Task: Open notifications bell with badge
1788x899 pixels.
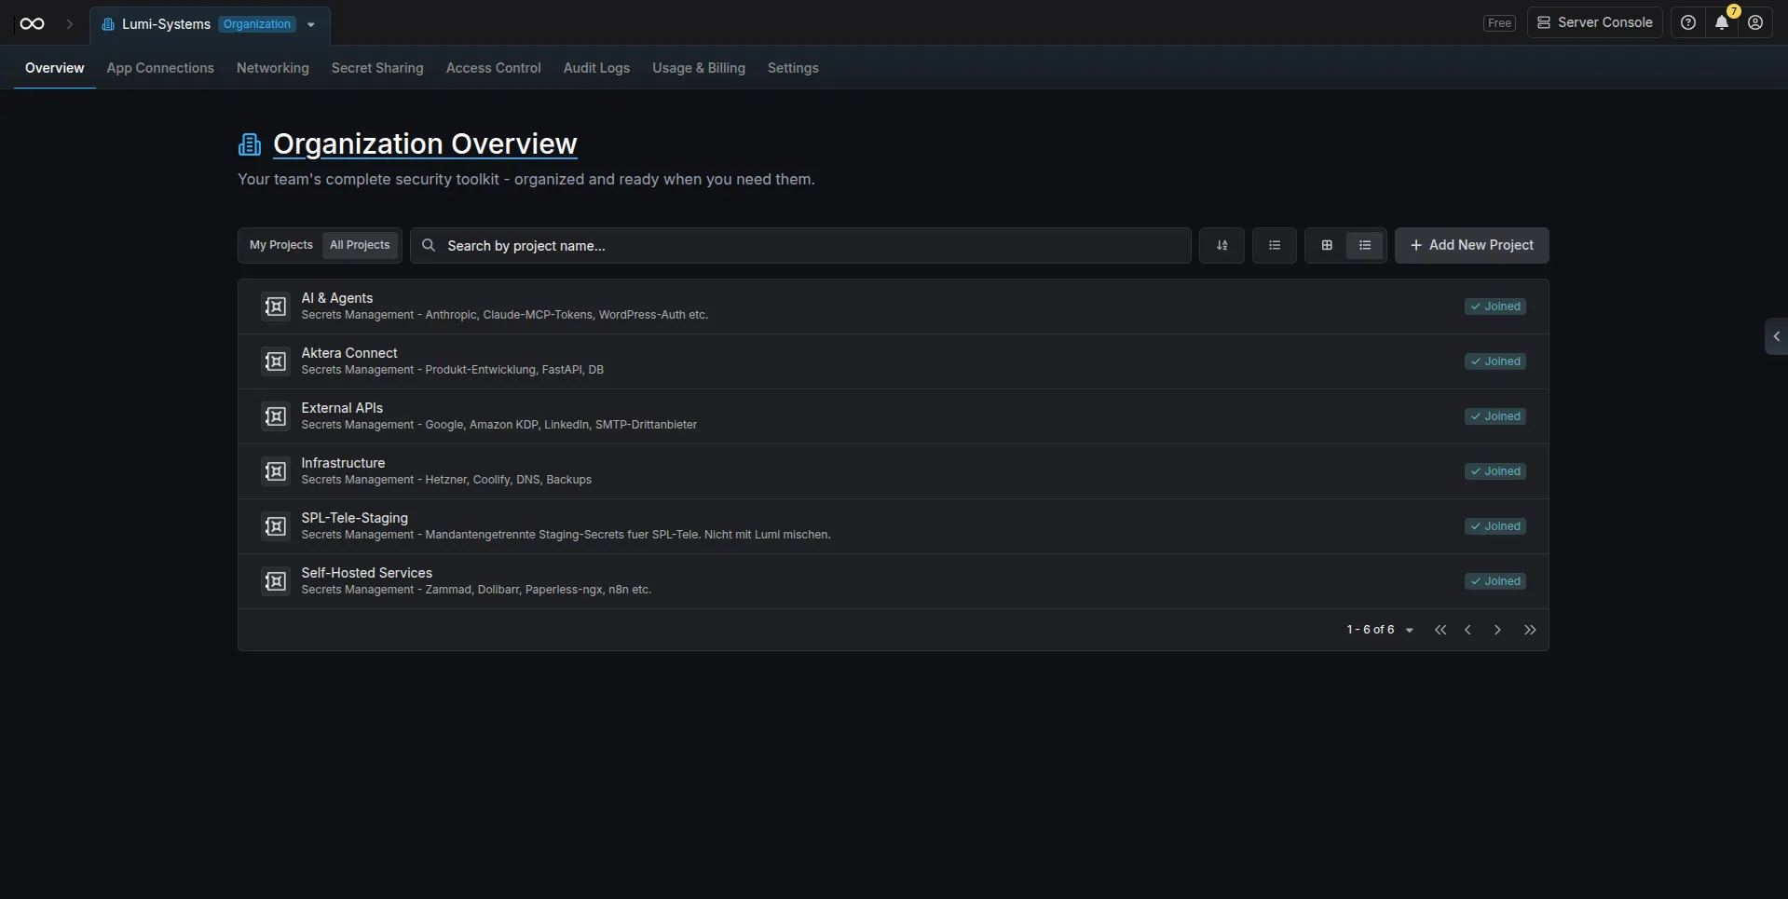Action: (x=1722, y=22)
